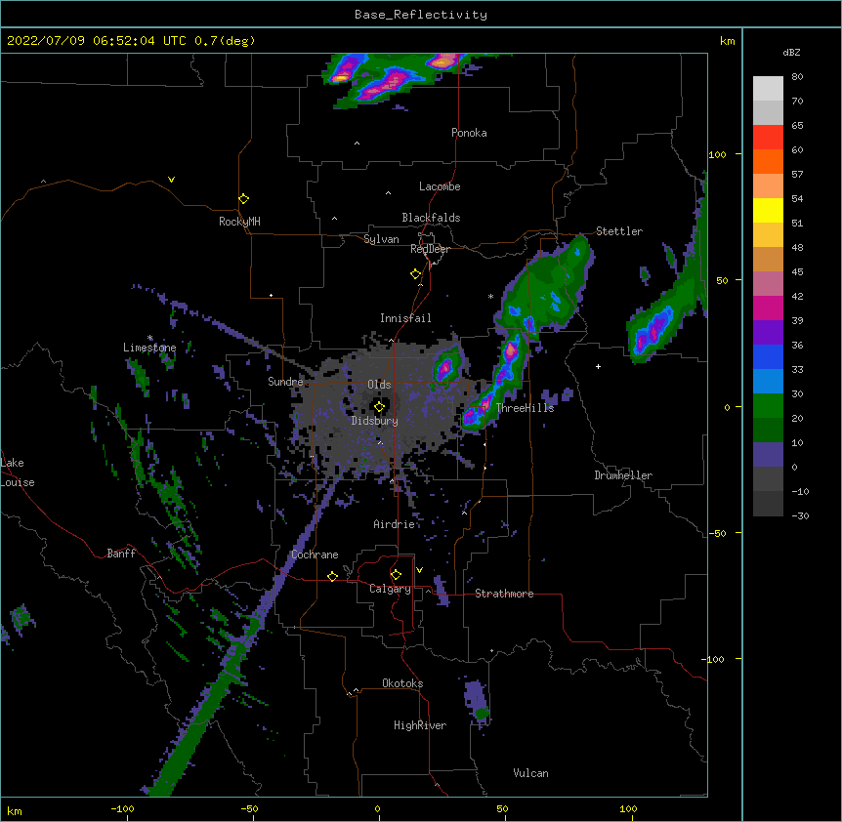842x822 pixels.
Task: Click the dBZ legend heading
Action: point(791,53)
